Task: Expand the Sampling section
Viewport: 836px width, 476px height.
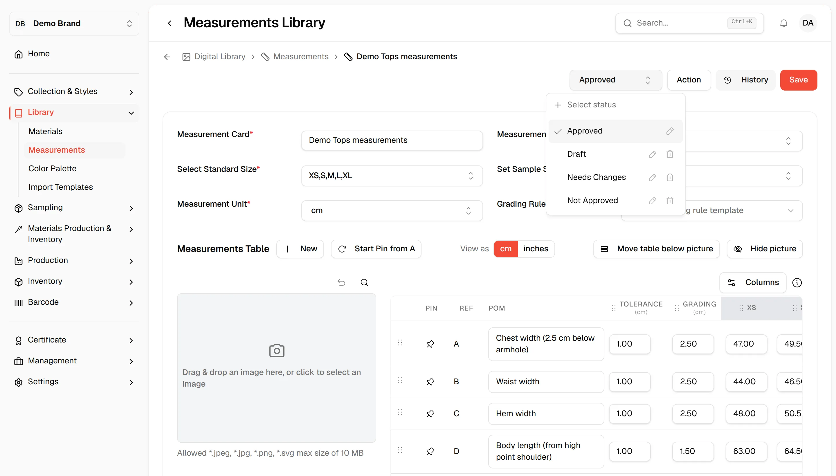Action: pos(74,208)
